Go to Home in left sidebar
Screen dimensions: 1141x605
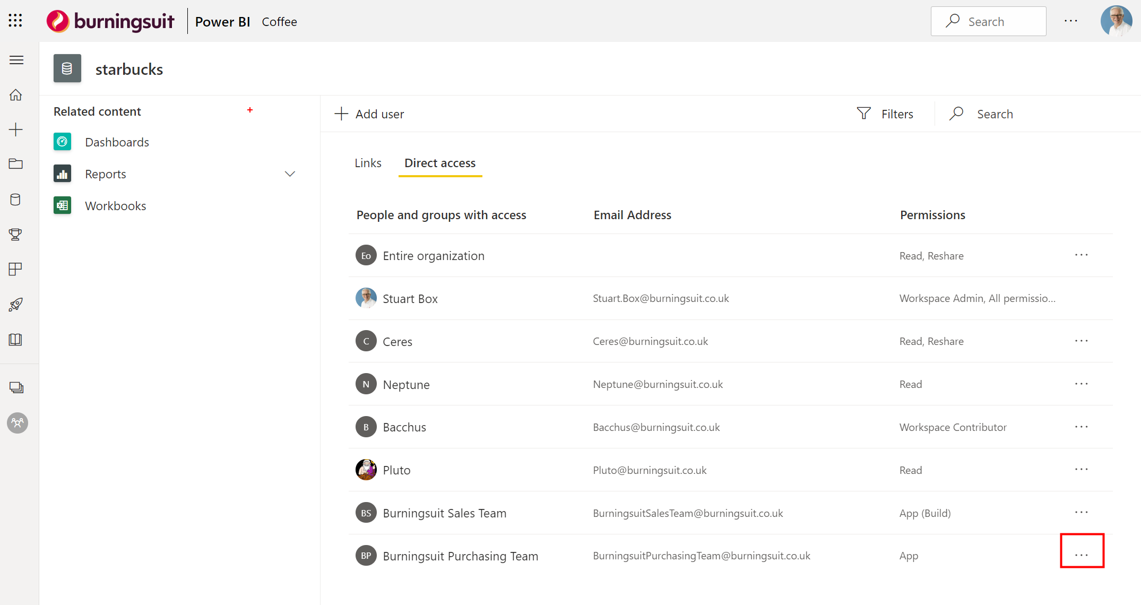16,95
